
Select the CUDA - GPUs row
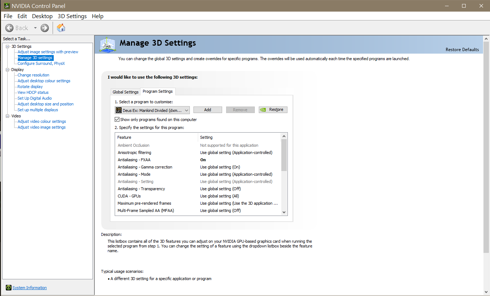[x=198, y=196]
